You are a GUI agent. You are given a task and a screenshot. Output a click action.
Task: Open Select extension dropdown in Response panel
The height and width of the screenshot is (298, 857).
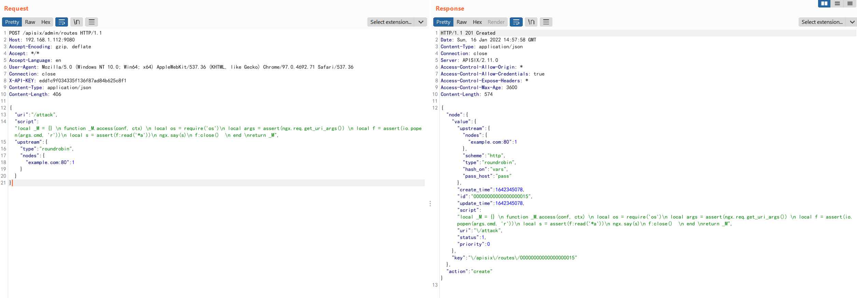tap(822, 22)
